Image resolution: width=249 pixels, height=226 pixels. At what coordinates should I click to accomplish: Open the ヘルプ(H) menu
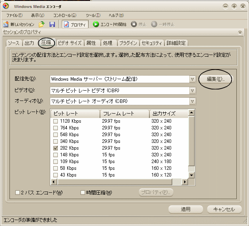116,15
